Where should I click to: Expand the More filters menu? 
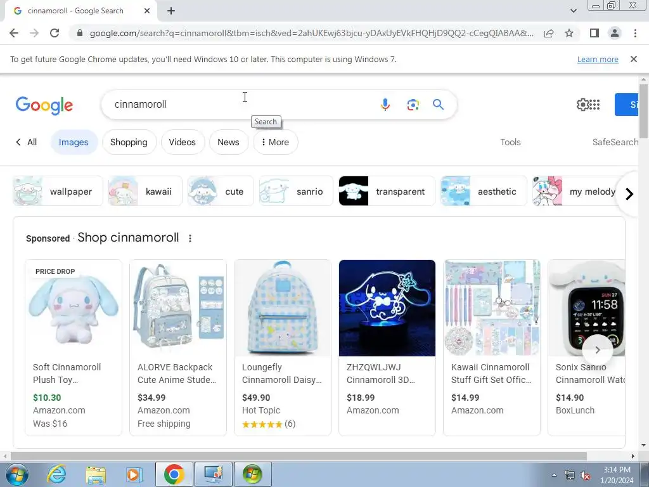coord(275,142)
